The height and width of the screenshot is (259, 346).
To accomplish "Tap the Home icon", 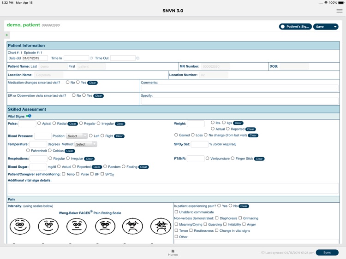I will [173, 251].
